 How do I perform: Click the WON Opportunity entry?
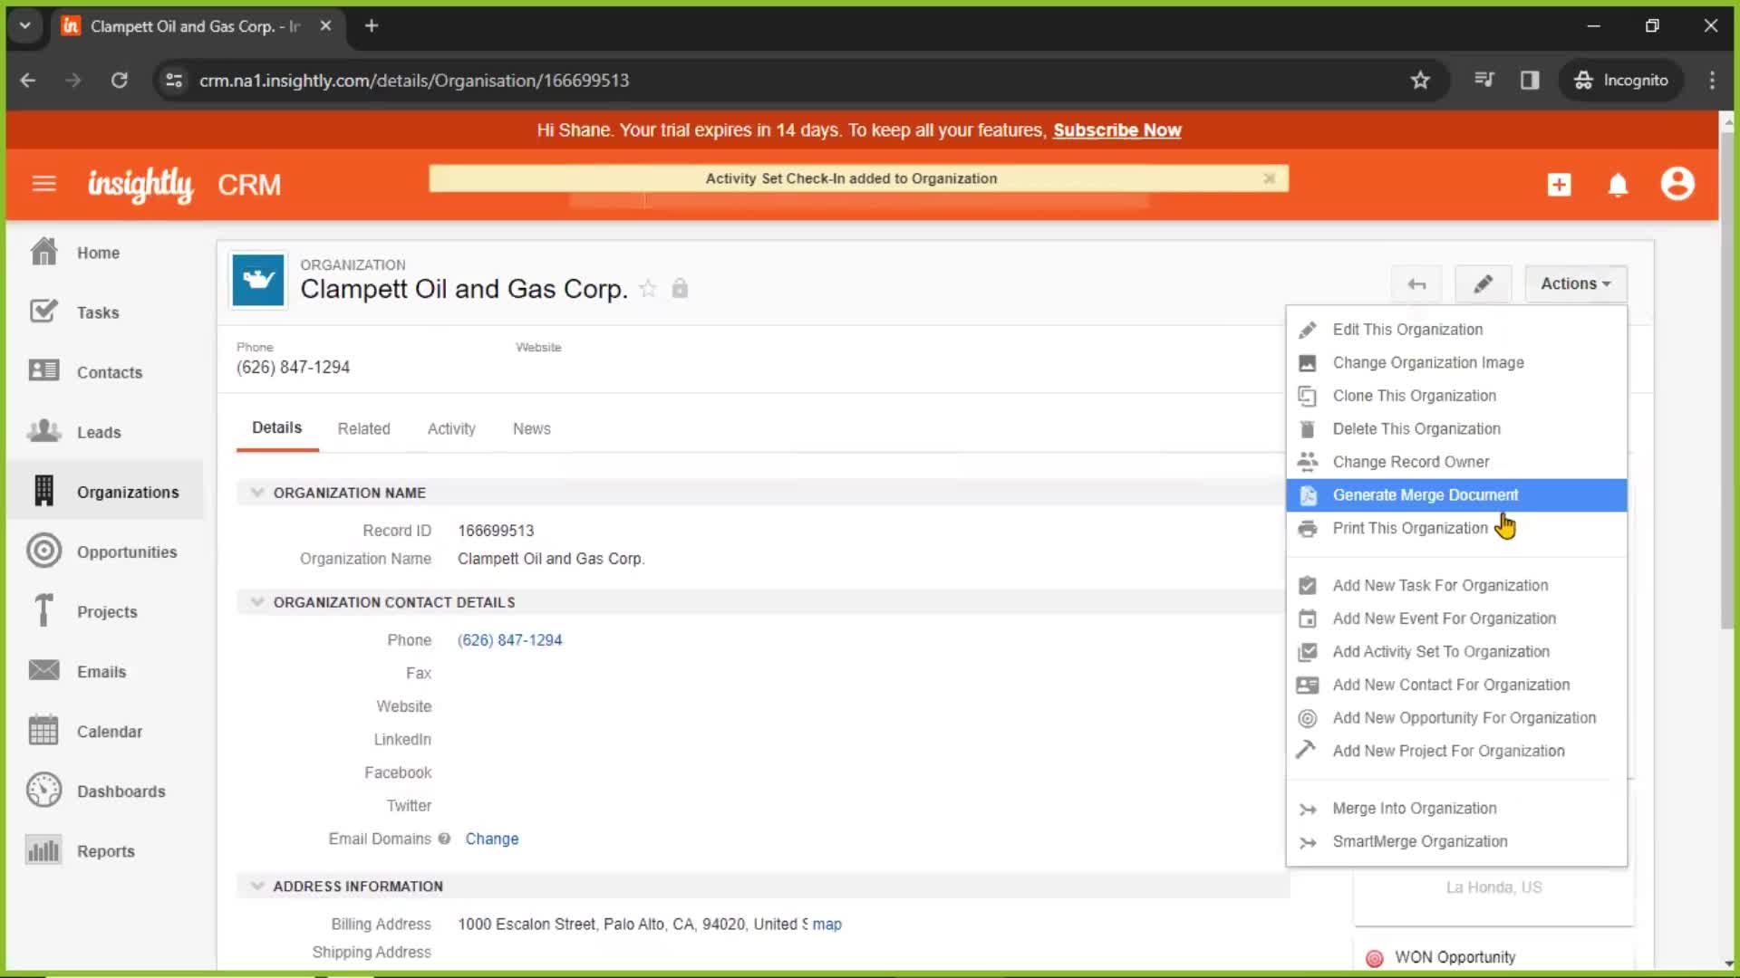[x=1455, y=957]
